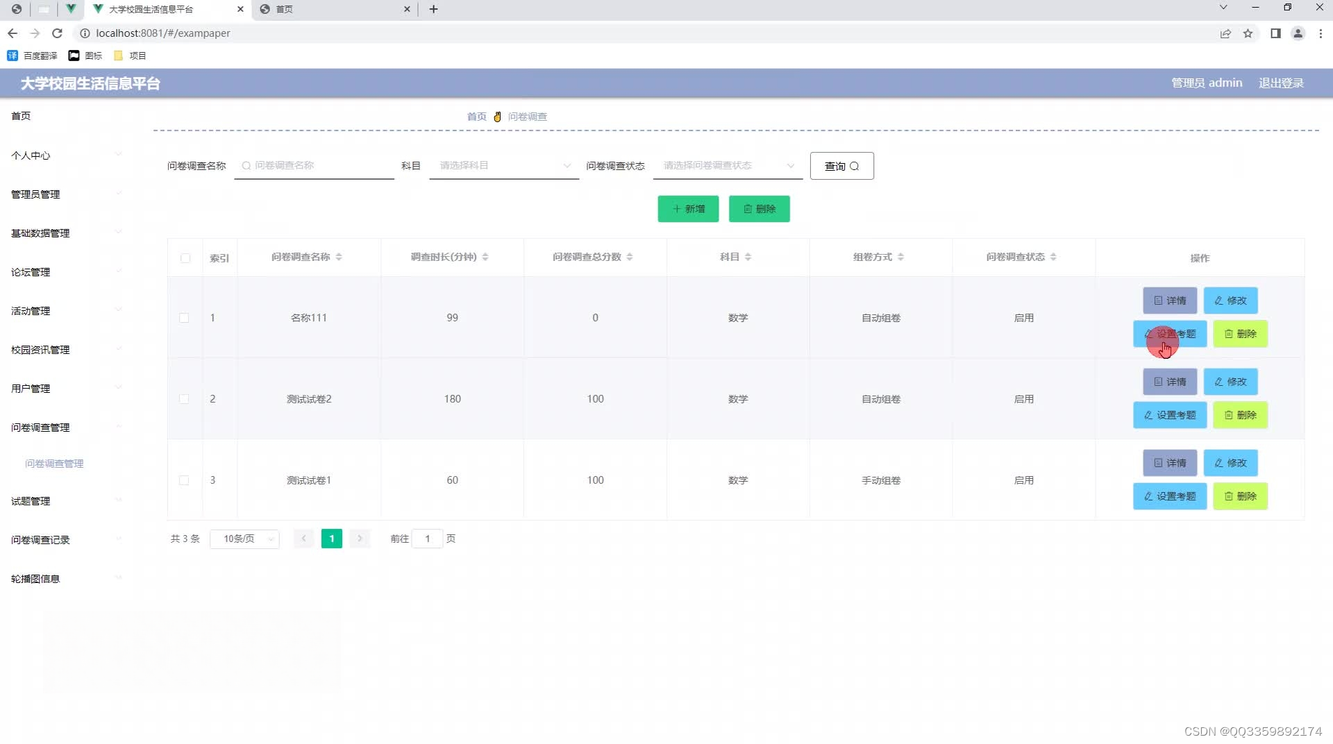Expand the 活动管理 sidebar menu

(x=66, y=311)
